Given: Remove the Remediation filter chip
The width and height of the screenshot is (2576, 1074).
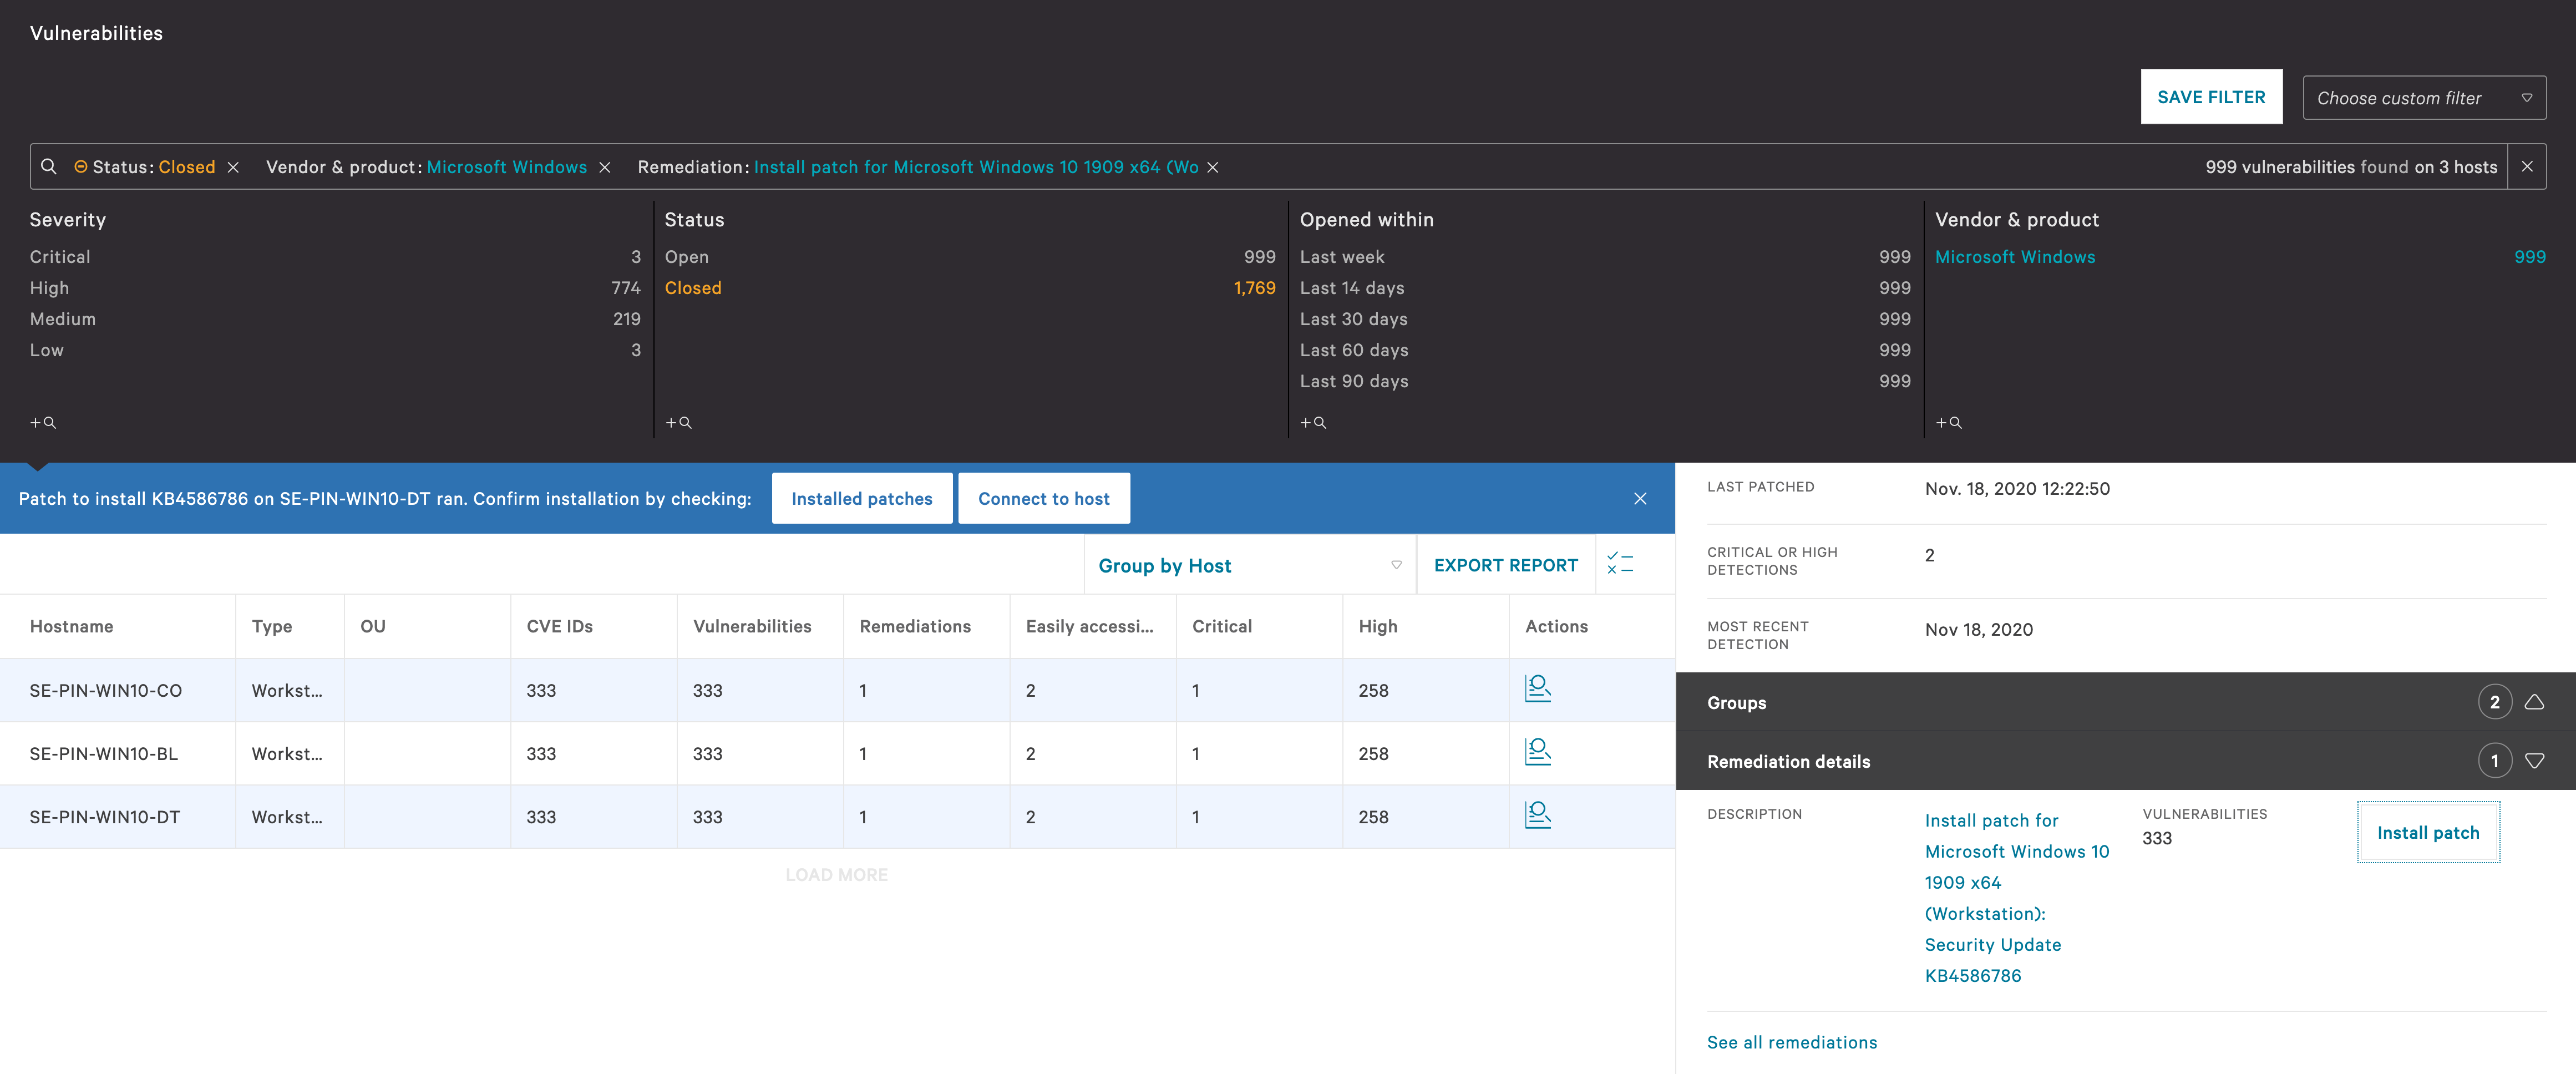Looking at the screenshot, I should [1213, 167].
